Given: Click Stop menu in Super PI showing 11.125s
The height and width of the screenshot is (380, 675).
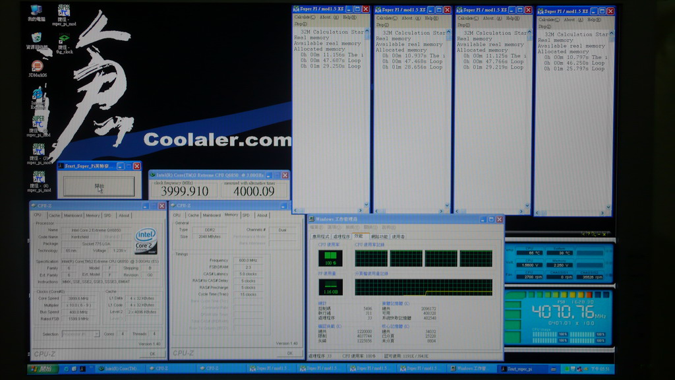Looking at the screenshot, I should point(463,25).
